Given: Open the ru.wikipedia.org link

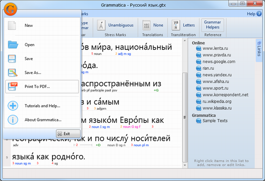Looking at the screenshot, I should click(217, 101).
